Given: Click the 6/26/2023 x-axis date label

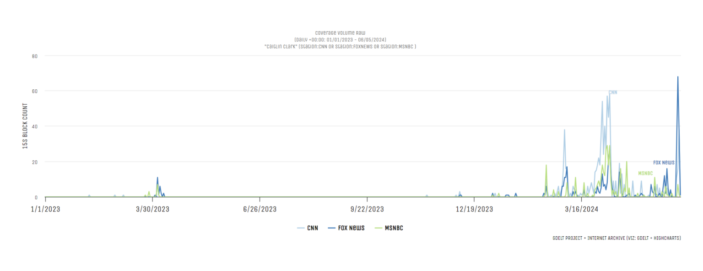Looking at the screenshot, I should pyautogui.click(x=260, y=209).
